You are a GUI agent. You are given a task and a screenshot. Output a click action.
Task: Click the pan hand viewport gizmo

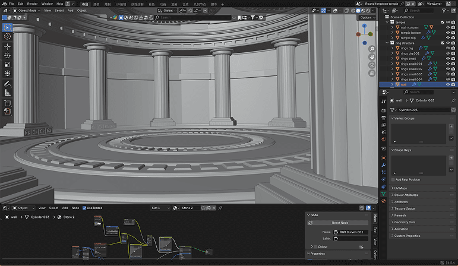tap(371, 57)
